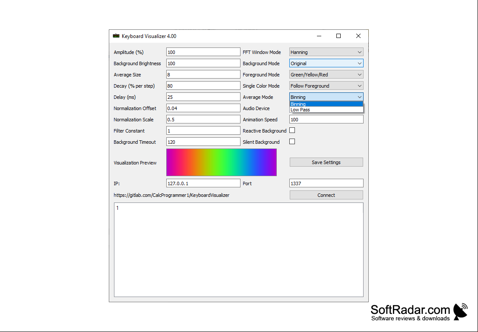Click inside the large log text area
The width and height of the screenshot is (478, 332).
tap(239, 250)
